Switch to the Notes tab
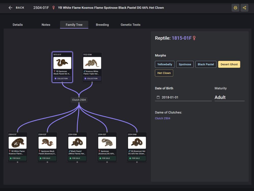The image size is (254, 191). [x=46, y=25]
